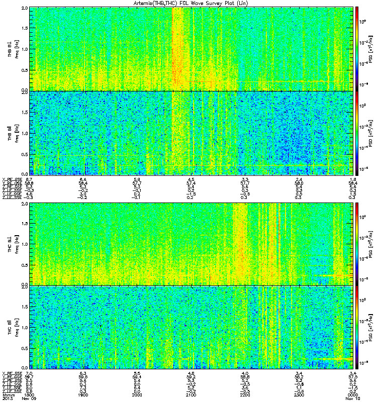Click the PSD color bar beside THB B∥ panel

pyautogui.click(x=356, y=133)
